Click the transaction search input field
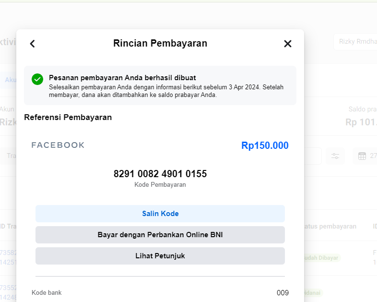The height and width of the screenshot is (302, 377). click(x=10, y=156)
